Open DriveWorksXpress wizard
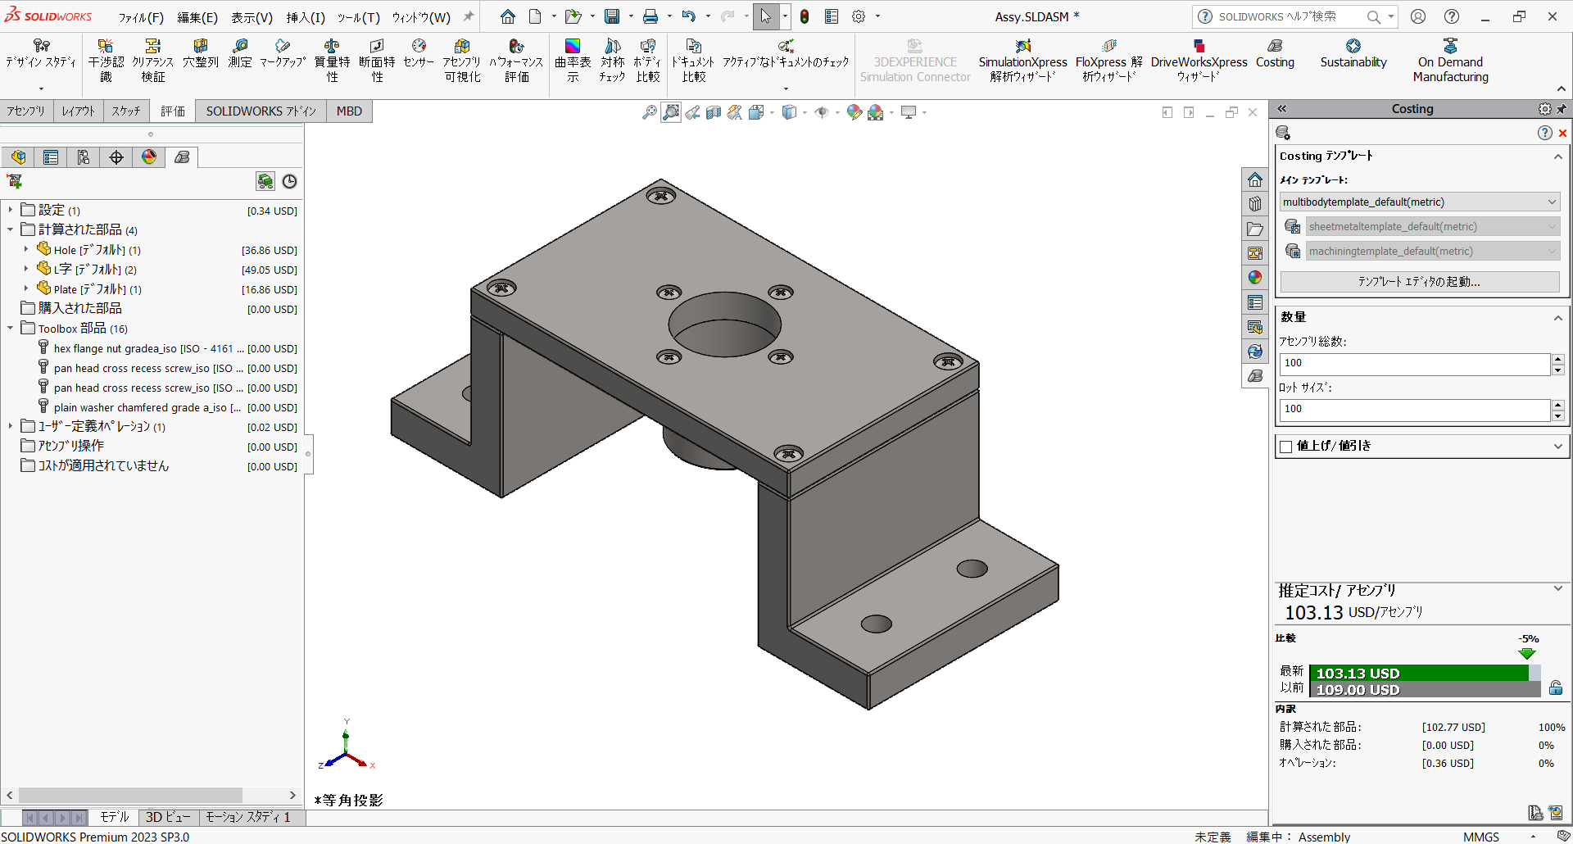The height and width of the screenshot is (844, 1573). [x=1199, y=61]
